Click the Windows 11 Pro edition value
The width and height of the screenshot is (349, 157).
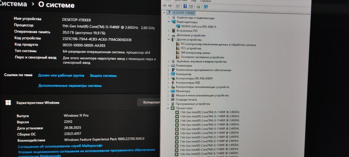[x=76, y=115]
